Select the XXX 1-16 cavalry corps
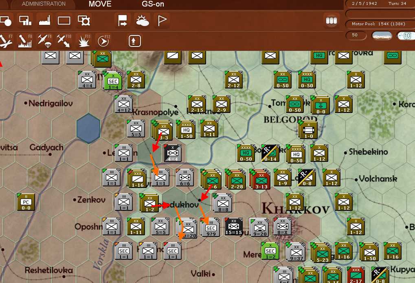Viewport: 415px width, 283px height. (x=137, y=178)
